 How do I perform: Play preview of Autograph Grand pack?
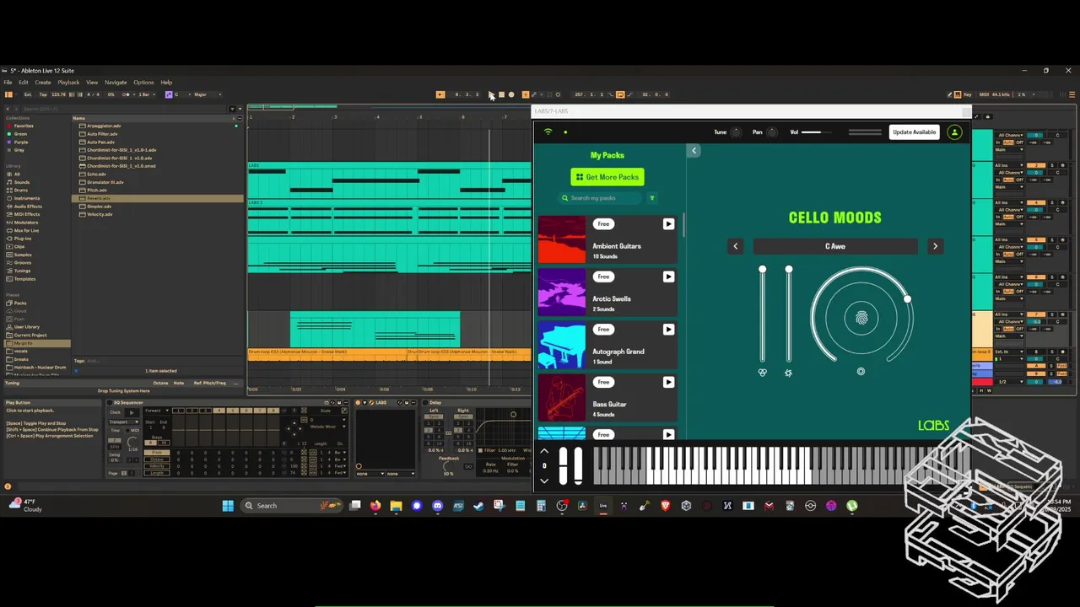[x=668, y=330]
